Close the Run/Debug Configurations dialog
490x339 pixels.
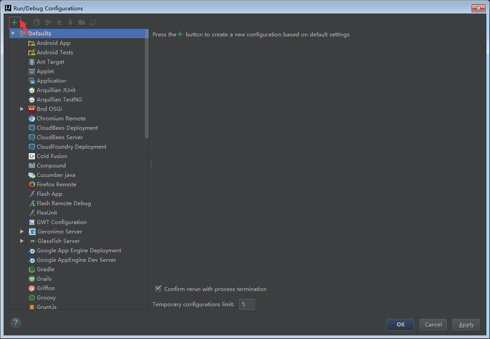pyautogui.click(x=478, y=8)
